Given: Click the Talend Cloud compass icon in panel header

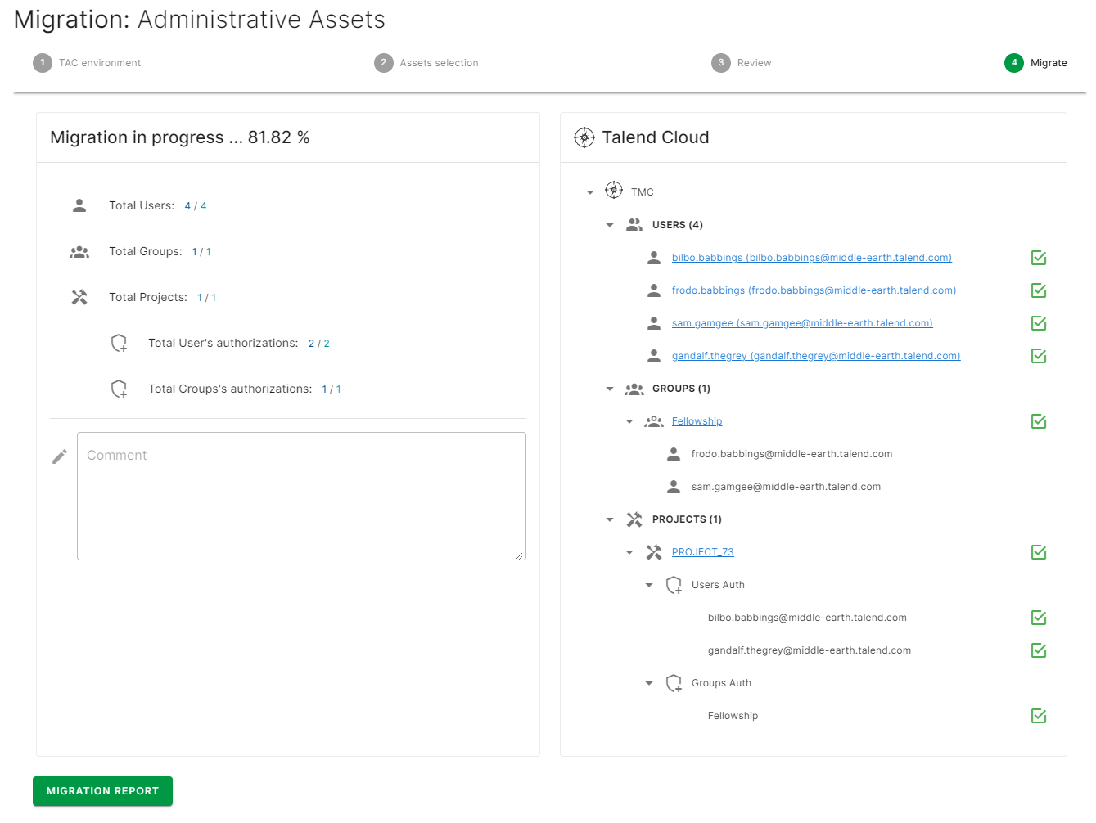Looking at the screenshot, I should (x=584, y=137).
